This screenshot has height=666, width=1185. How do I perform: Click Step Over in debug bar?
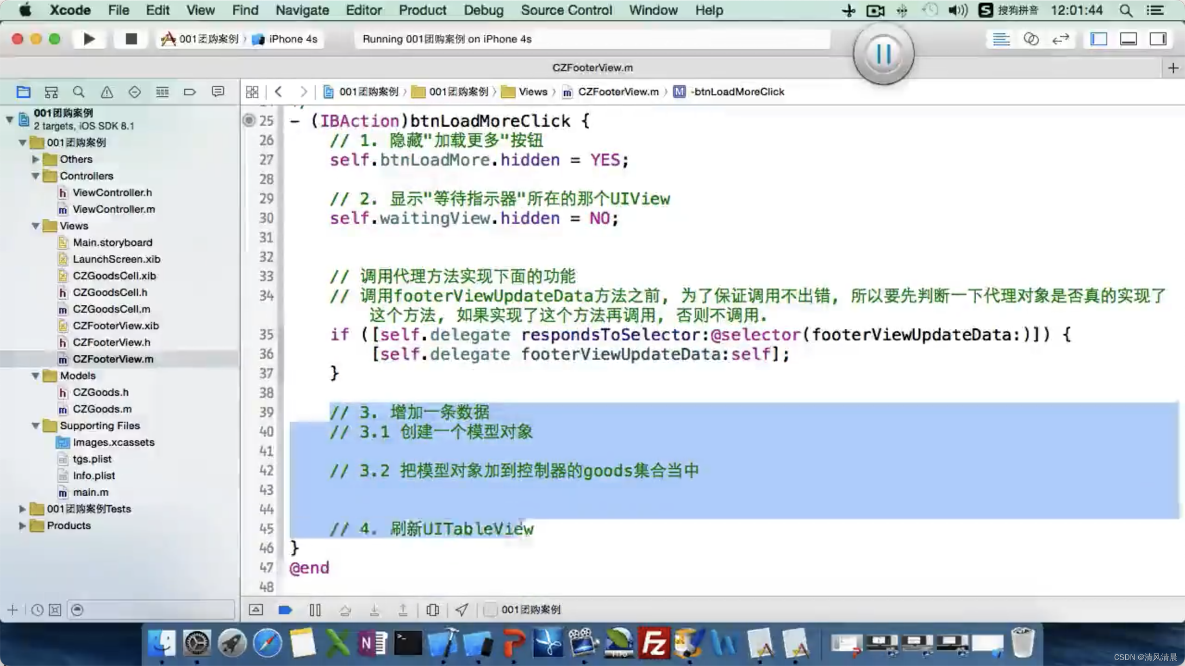[345, 610]
